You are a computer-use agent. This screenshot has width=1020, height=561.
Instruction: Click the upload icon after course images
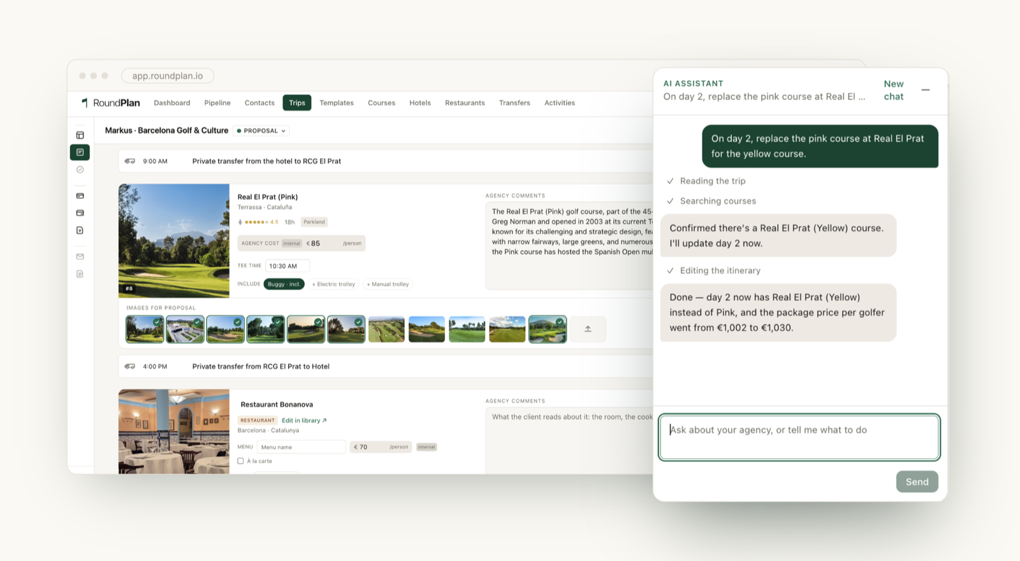[588, 329]
